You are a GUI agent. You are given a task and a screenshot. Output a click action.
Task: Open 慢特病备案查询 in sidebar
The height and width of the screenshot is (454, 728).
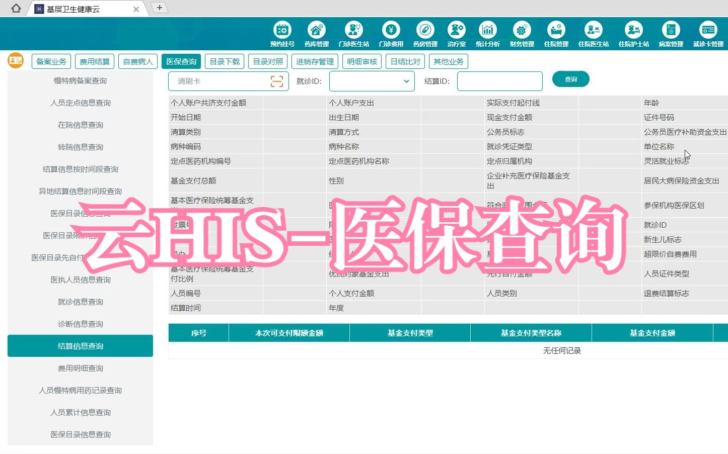point(80,80)
